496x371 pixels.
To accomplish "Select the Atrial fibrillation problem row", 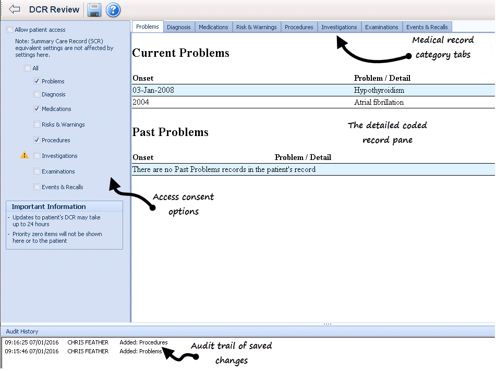I will pos(313,102).
